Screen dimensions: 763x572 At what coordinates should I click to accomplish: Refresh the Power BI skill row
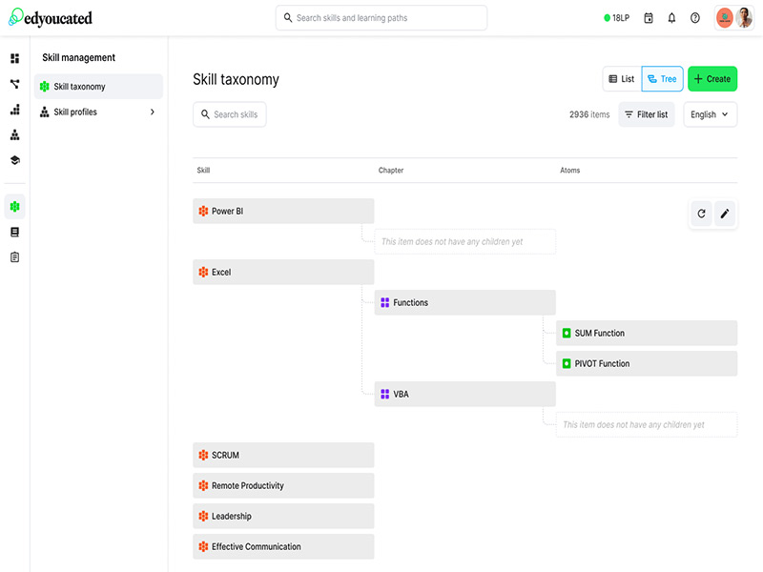(702, 214)
